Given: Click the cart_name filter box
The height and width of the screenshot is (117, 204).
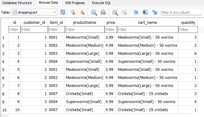Looking at the screenshot, I should (148, 29).
